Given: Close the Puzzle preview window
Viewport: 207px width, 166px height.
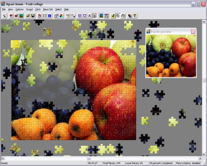Looking at the screenshot, I should click(193, 31).
